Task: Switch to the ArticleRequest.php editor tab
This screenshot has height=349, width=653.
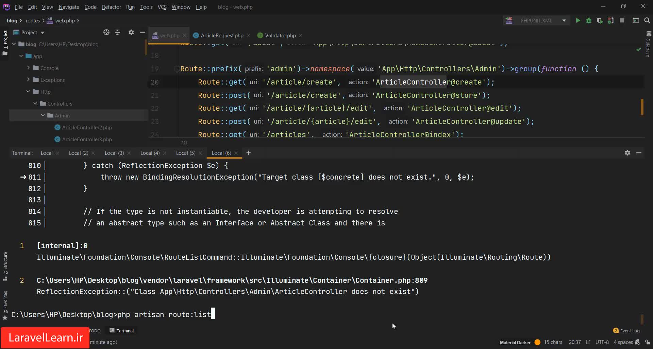Action: tap(222, 35)
